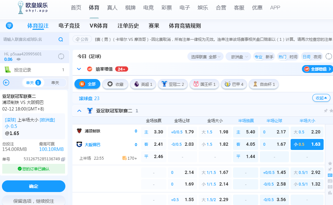Click the balance refresh icon
The image size is (333, 205).
(61, 56)
